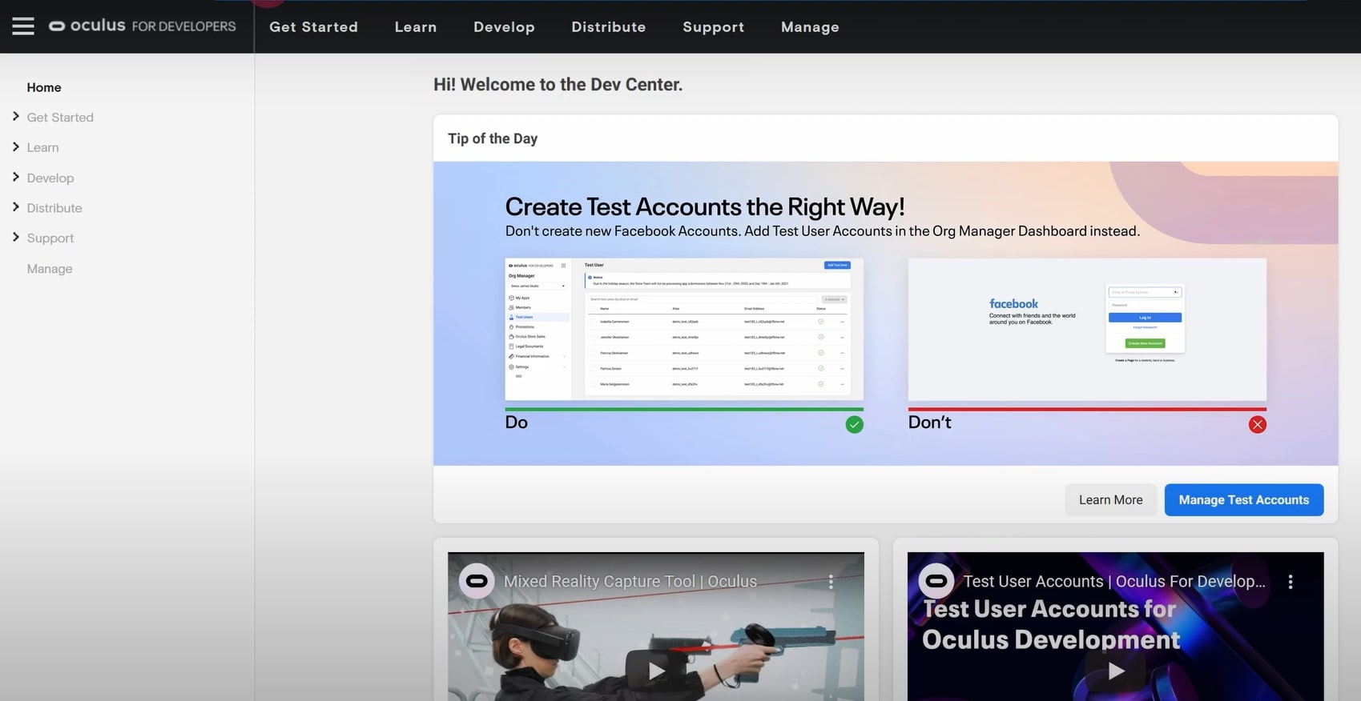Expand the Distribute chevron in sidebar

(16, 207)
